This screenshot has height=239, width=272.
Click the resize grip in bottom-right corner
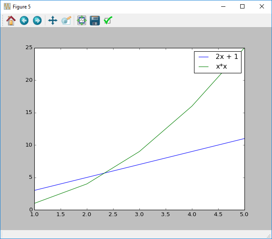[268, 235]
